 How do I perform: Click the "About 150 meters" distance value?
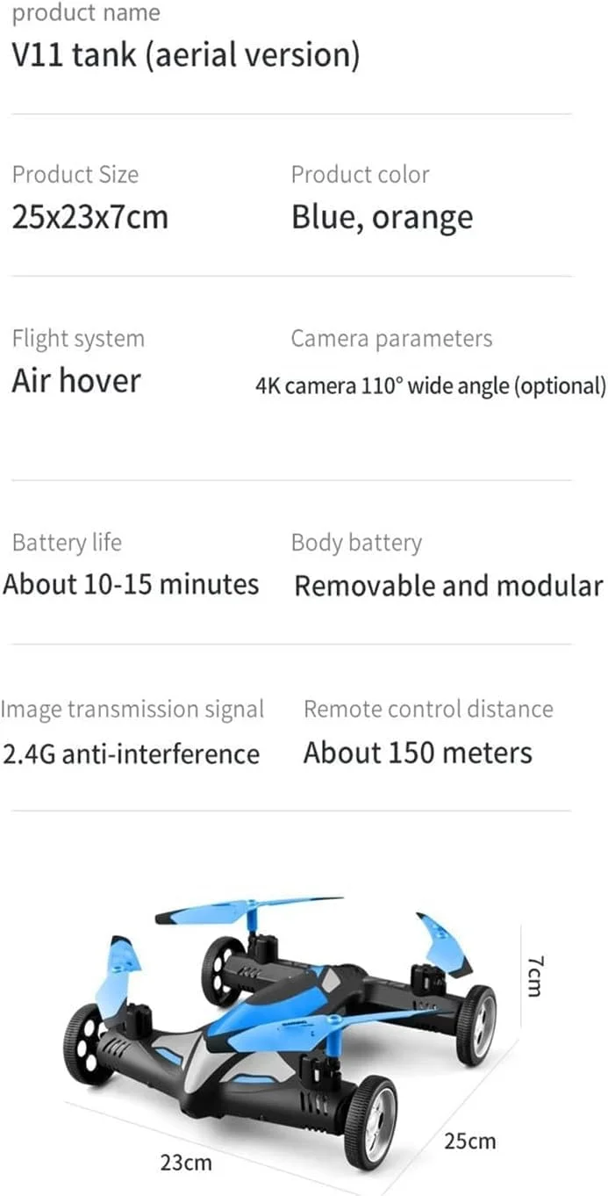418,753
